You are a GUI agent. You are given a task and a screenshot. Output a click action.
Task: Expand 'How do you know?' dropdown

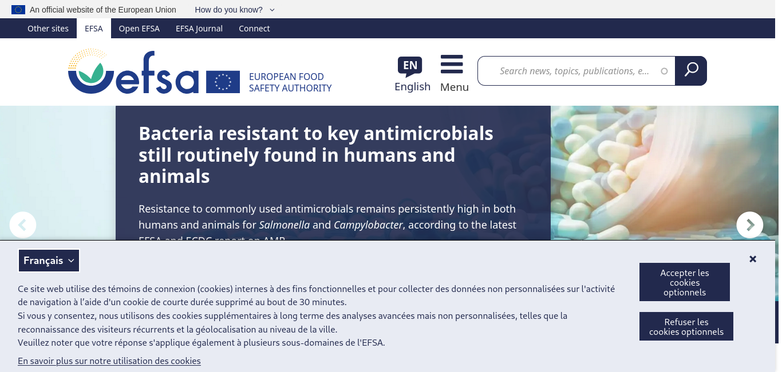(235, 10)
